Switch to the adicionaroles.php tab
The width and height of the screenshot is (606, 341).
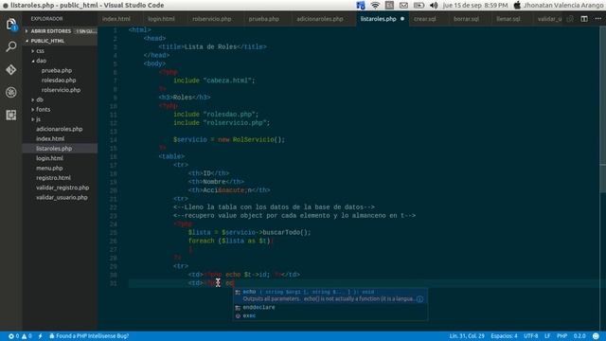pyautogui.click(x=320, y=19)
